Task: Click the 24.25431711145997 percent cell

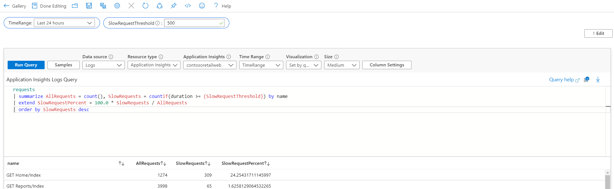Action: pos(251,175)
